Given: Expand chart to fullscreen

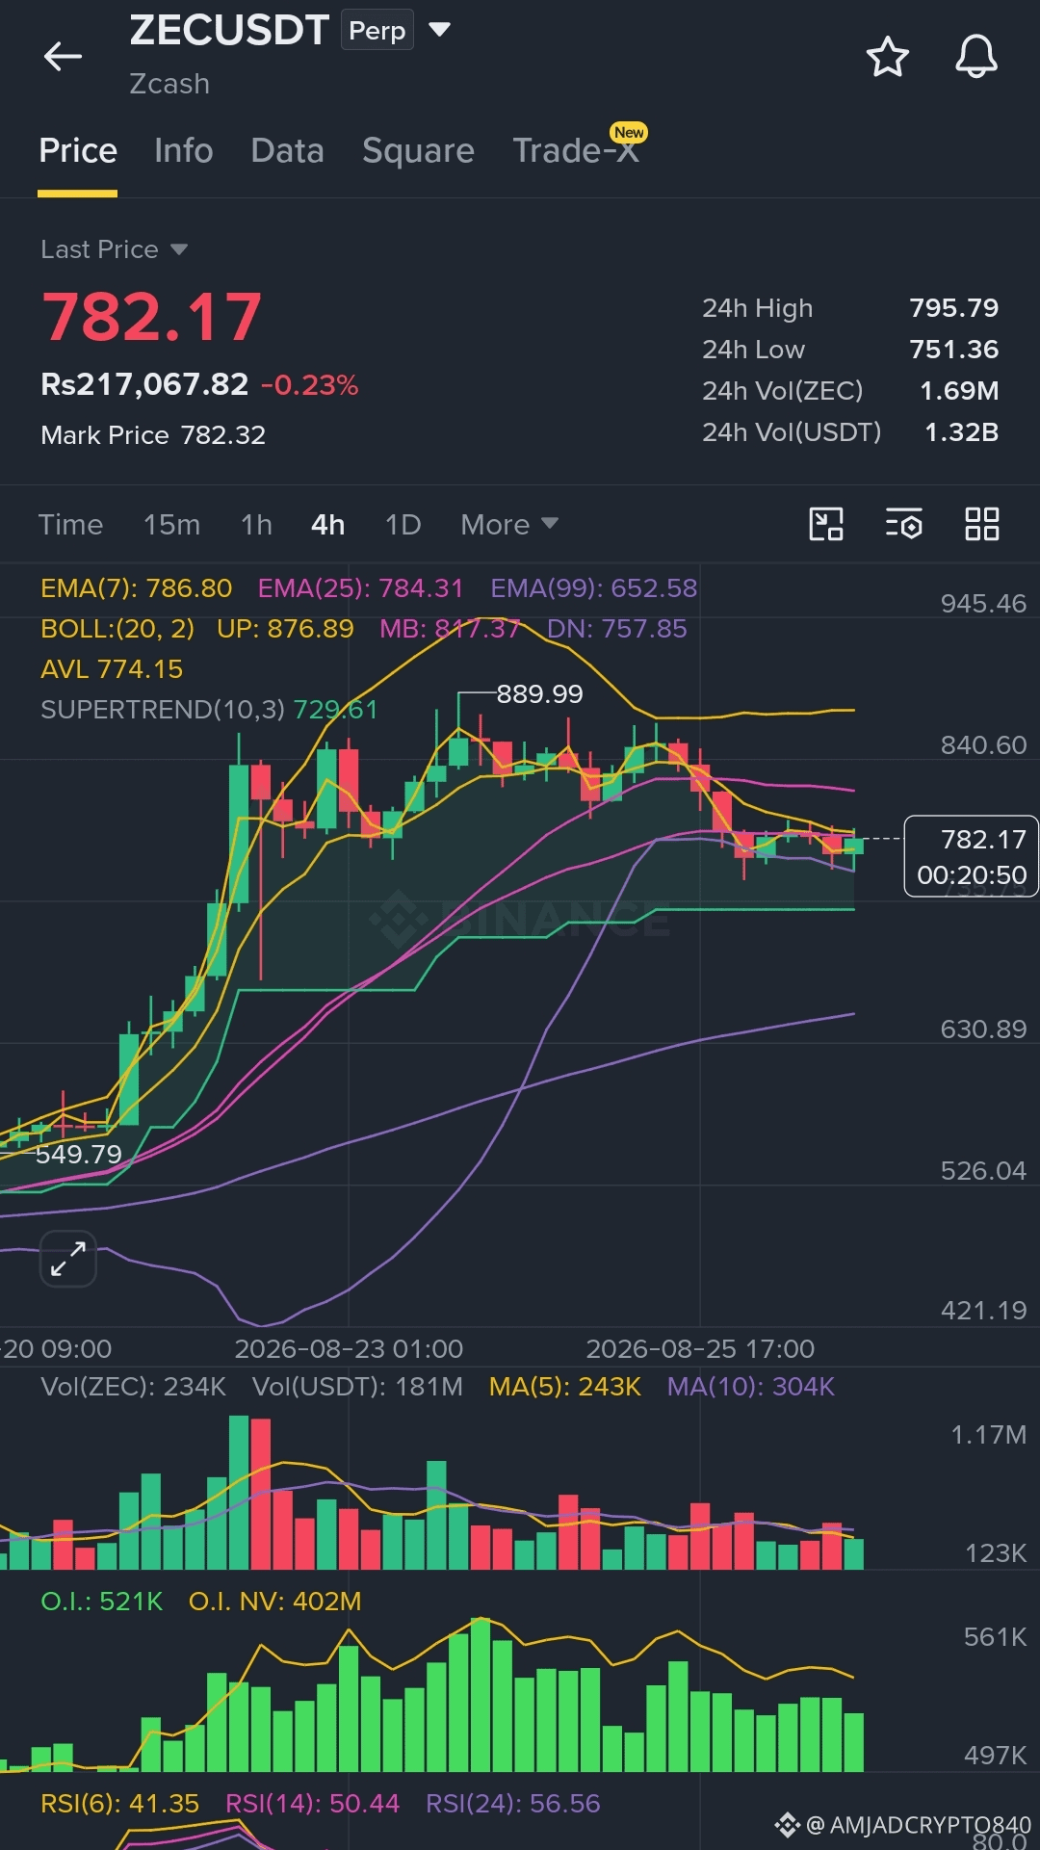Looking at the screenshot, I should tap(68, 1259).
